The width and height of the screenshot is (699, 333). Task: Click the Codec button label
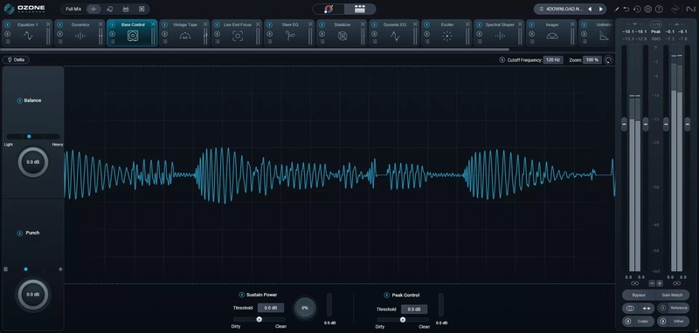tap(642, 321)
